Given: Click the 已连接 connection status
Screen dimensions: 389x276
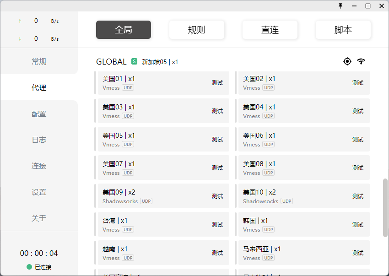Looking at the screenshot, I should point(39,267).
